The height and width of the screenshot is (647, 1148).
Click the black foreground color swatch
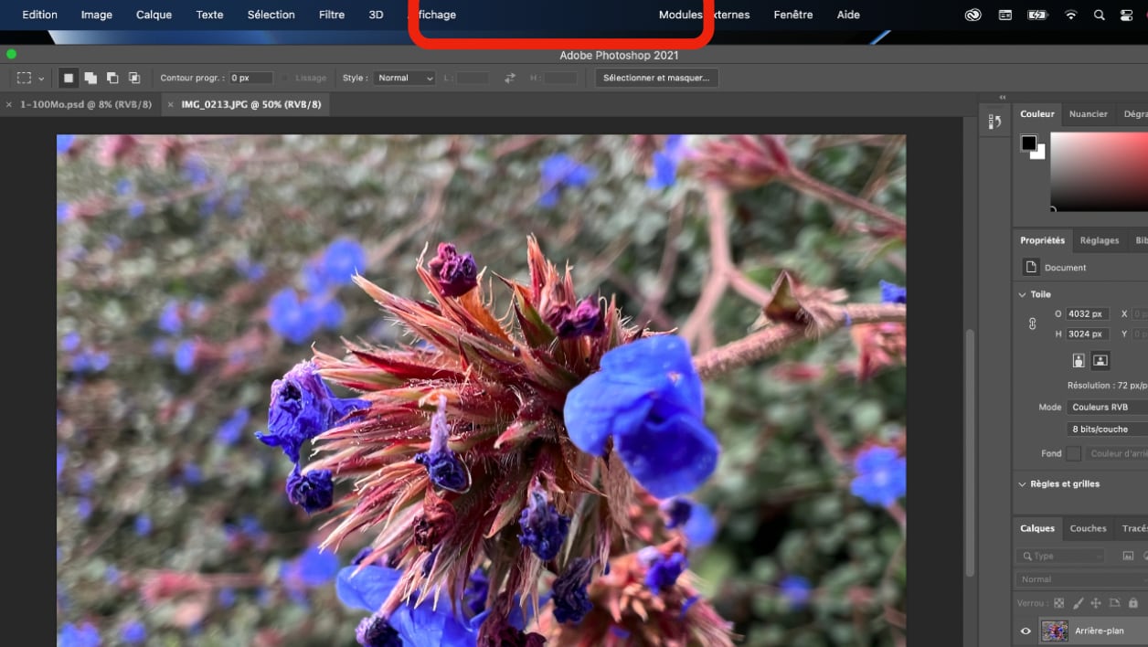[1029, 143]
